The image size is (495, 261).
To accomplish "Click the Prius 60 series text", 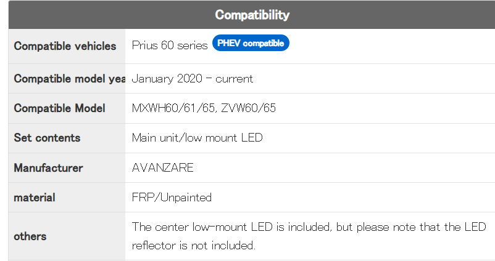I will pyautogui.click(x=170, y=46).
